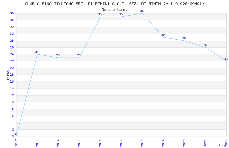Click the data label 26 for 2021
The image size is (229, 148).
(205, 45)
